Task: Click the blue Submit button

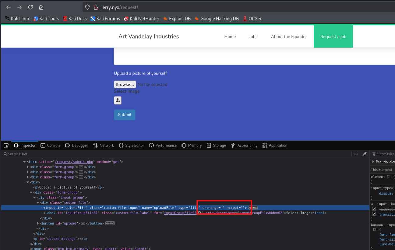Action: [125, 115]
